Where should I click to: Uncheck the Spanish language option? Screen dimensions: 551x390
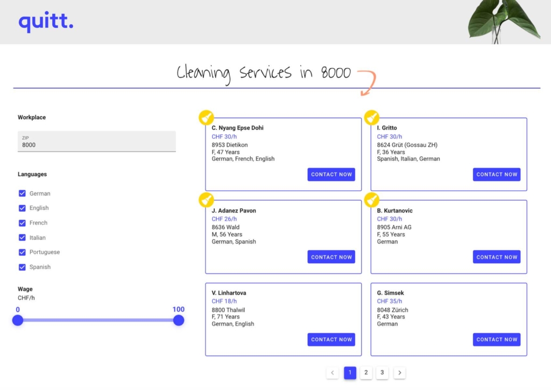(x=22, y=267)
